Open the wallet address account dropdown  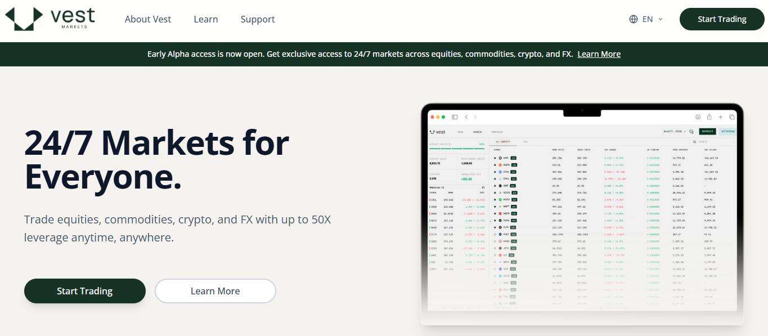675,131
